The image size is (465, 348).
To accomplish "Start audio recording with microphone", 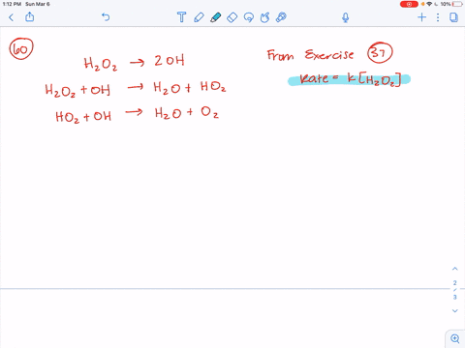I will 346,17.
